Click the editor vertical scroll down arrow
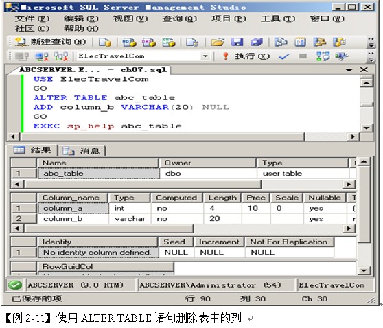Image resolution: width=383 pixels, height=328 pixels. 366,128
